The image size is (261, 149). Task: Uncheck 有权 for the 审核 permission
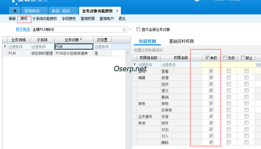coord(211,103)
